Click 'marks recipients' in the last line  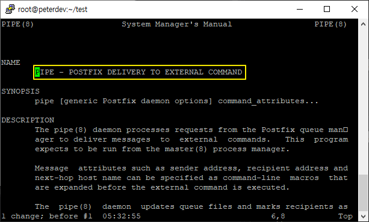[294, 207]
